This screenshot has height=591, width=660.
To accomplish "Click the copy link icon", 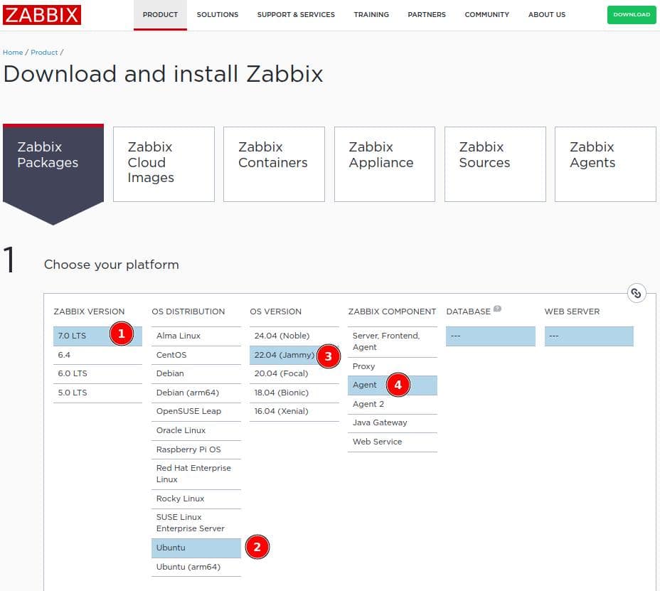I will click(x=637, y=293).
